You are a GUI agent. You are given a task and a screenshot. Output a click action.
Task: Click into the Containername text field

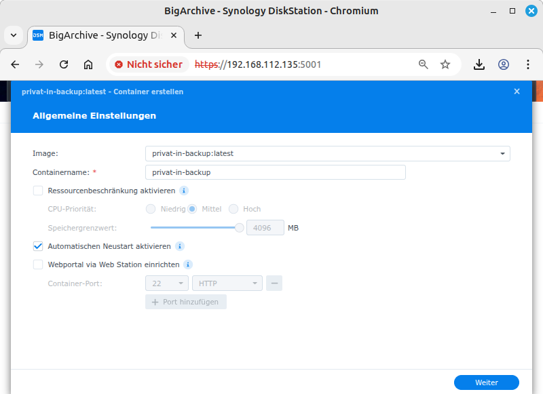click(275, 172)
